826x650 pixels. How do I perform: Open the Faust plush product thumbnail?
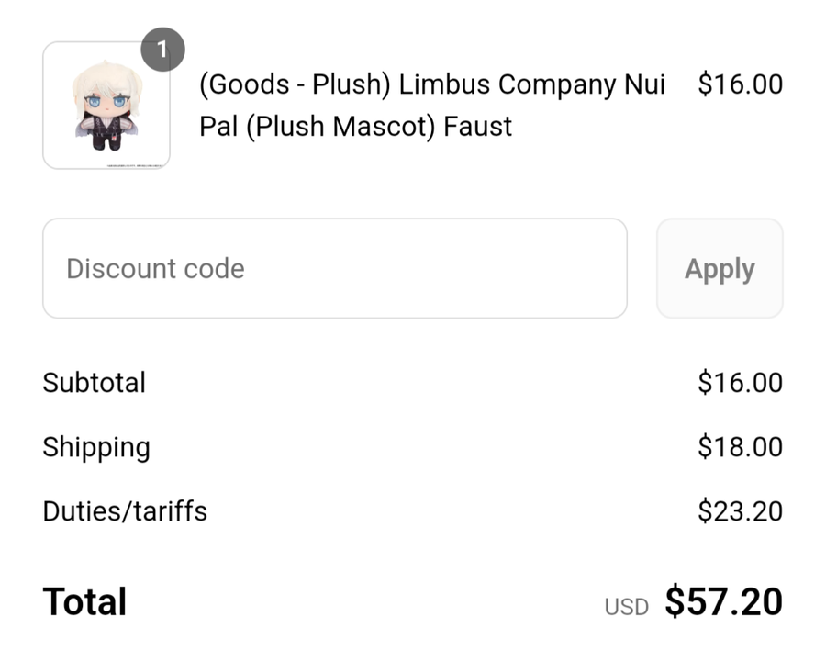[106, 106]
